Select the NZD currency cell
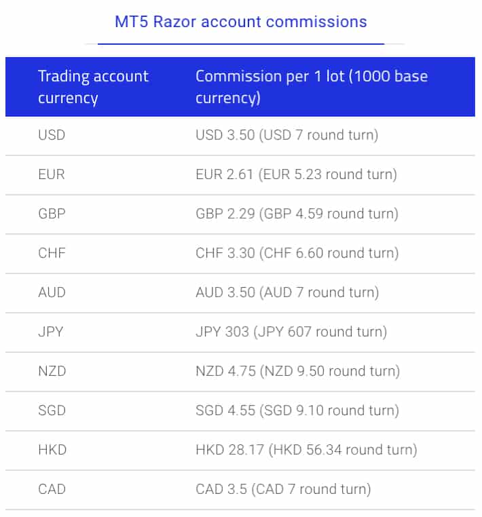This screenshot has height=517, width=482. [52, 371]
